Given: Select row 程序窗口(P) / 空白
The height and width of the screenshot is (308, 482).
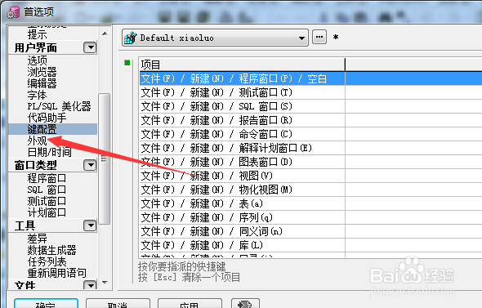Looking at the screenshot, I should click(243, 78).
